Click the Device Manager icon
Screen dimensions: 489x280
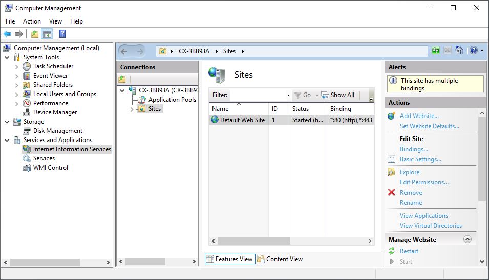27,112
